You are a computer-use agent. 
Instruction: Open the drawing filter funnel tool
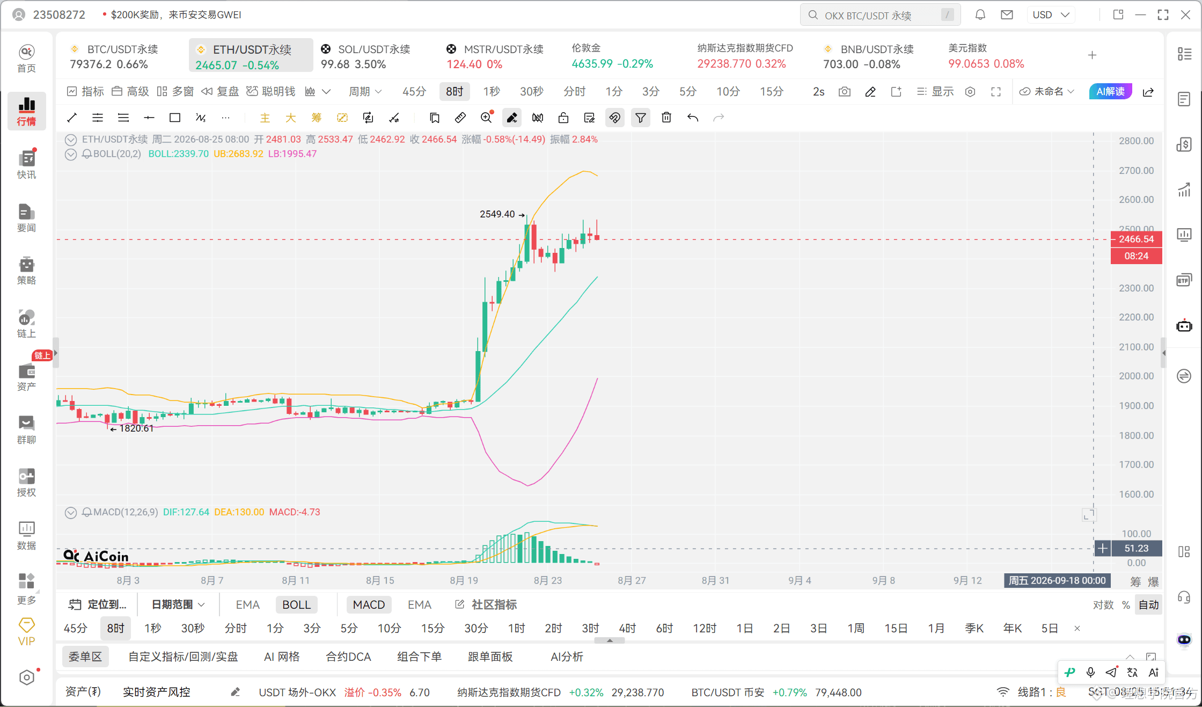tap(641, 118)
